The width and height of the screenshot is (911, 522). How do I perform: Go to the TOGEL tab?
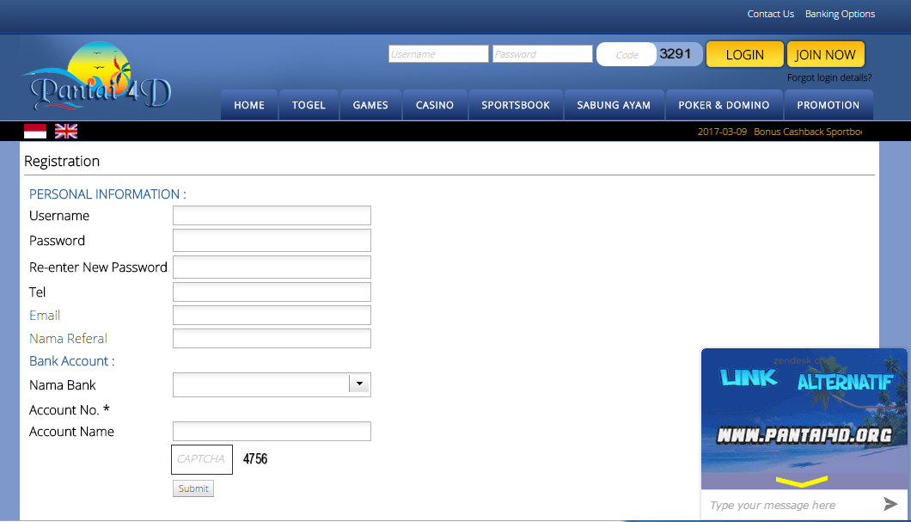(309, 105)
